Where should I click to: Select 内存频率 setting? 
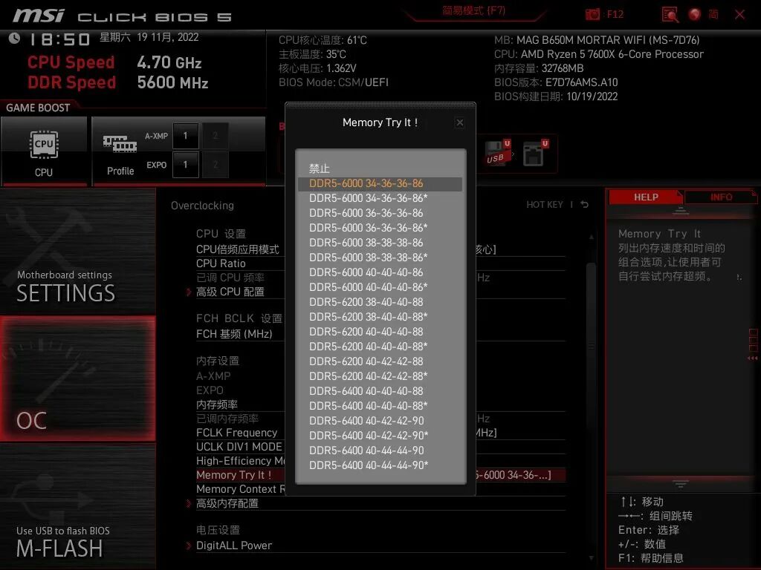pyautogui.click(x=217, y=404)
